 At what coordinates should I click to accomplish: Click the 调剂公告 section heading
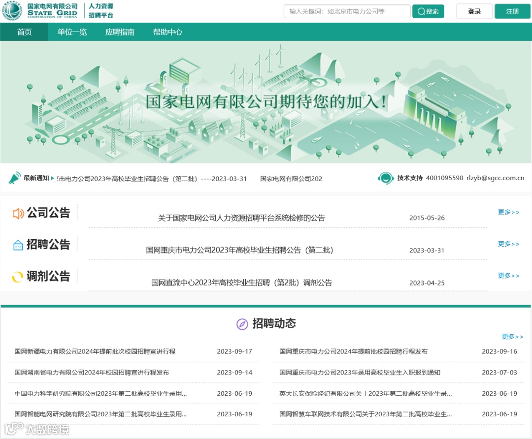tap(48, 276)
